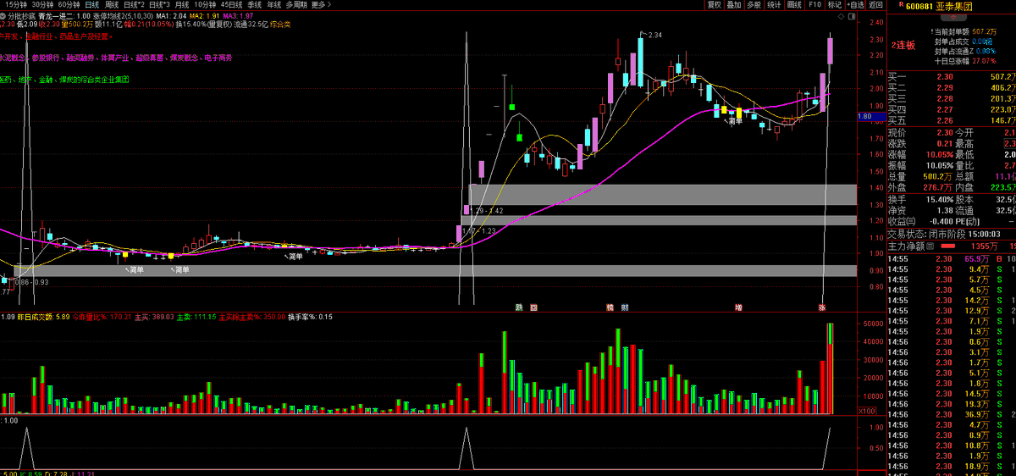
Task: Click the 2连板 label
Action: coord(903,45)
